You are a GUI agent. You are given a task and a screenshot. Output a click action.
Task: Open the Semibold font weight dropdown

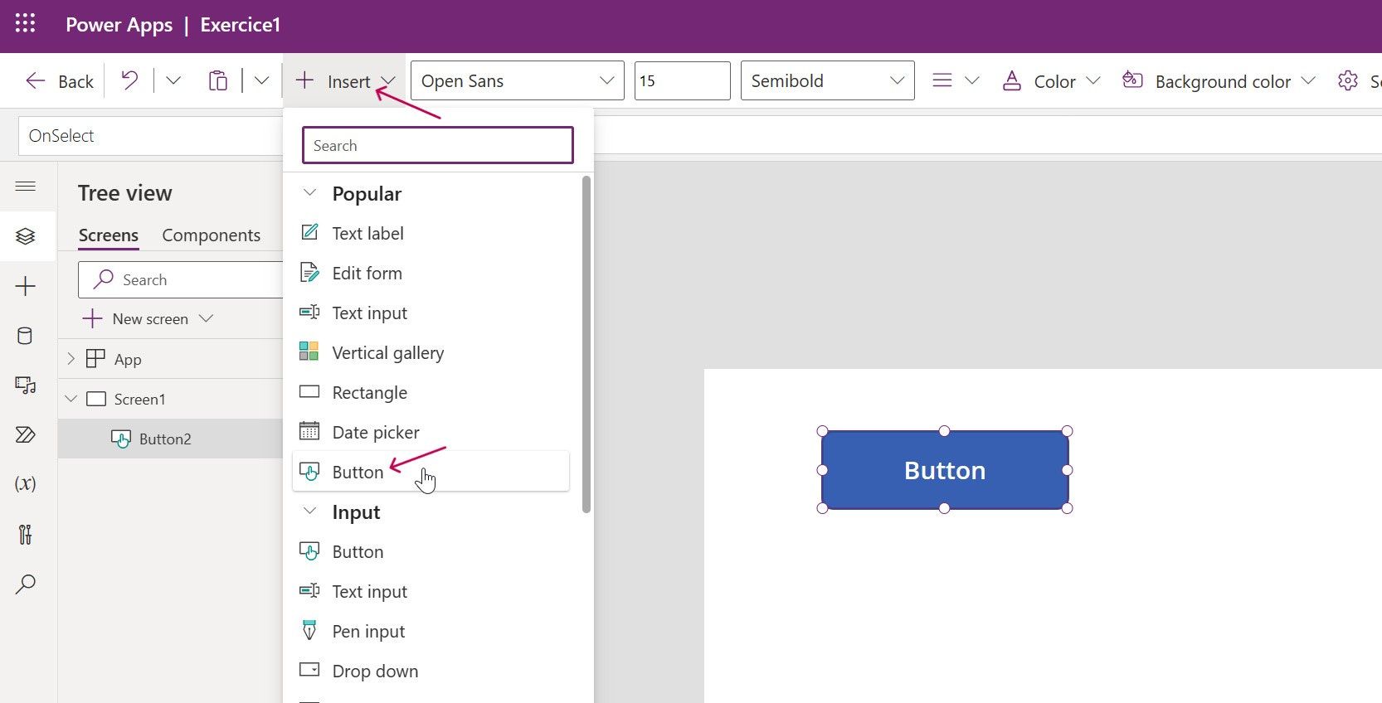pos(827,80)
